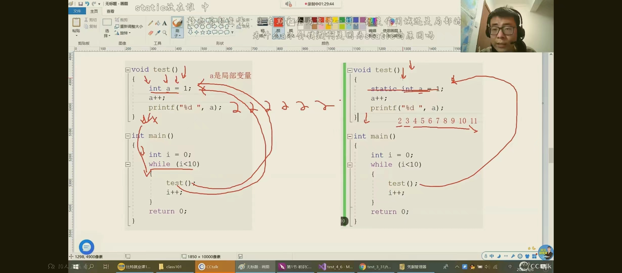
Task: Click the blue chat bubble floating button
Action: point(86,247)
